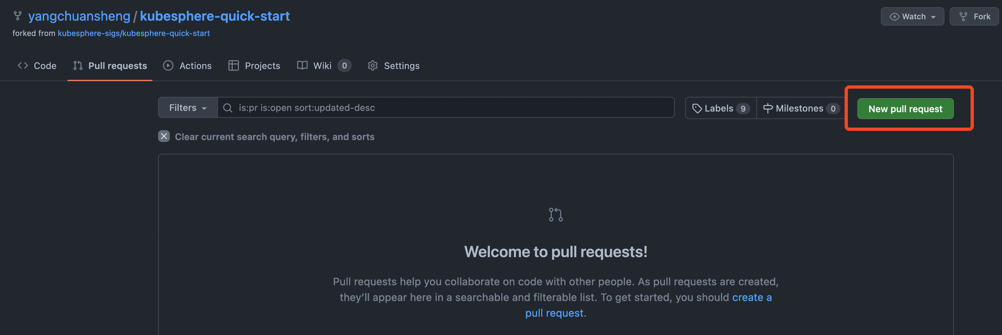Click the fork icon inside the Fork button

pyautogui.click(x=963, y=17)
